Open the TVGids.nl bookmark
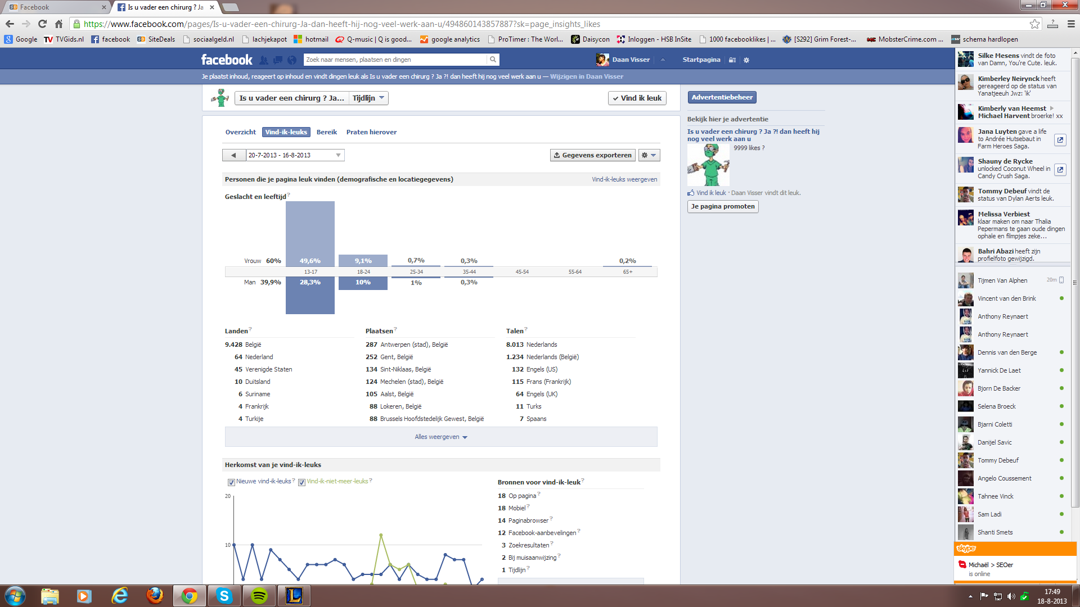This screenshot has width=1080, height=607. [64, 39]
